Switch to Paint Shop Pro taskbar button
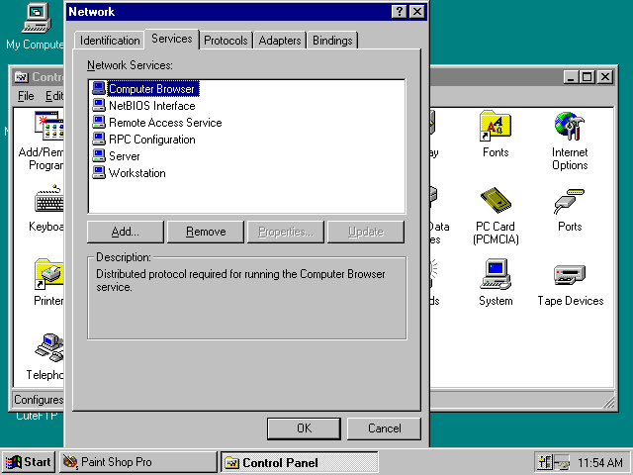The height and width of the screenshot is (475, 633). point(138,462)
